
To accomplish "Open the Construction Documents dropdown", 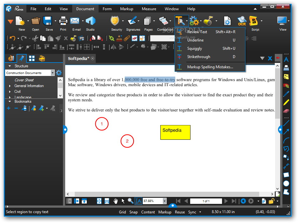I will point(52,73).
